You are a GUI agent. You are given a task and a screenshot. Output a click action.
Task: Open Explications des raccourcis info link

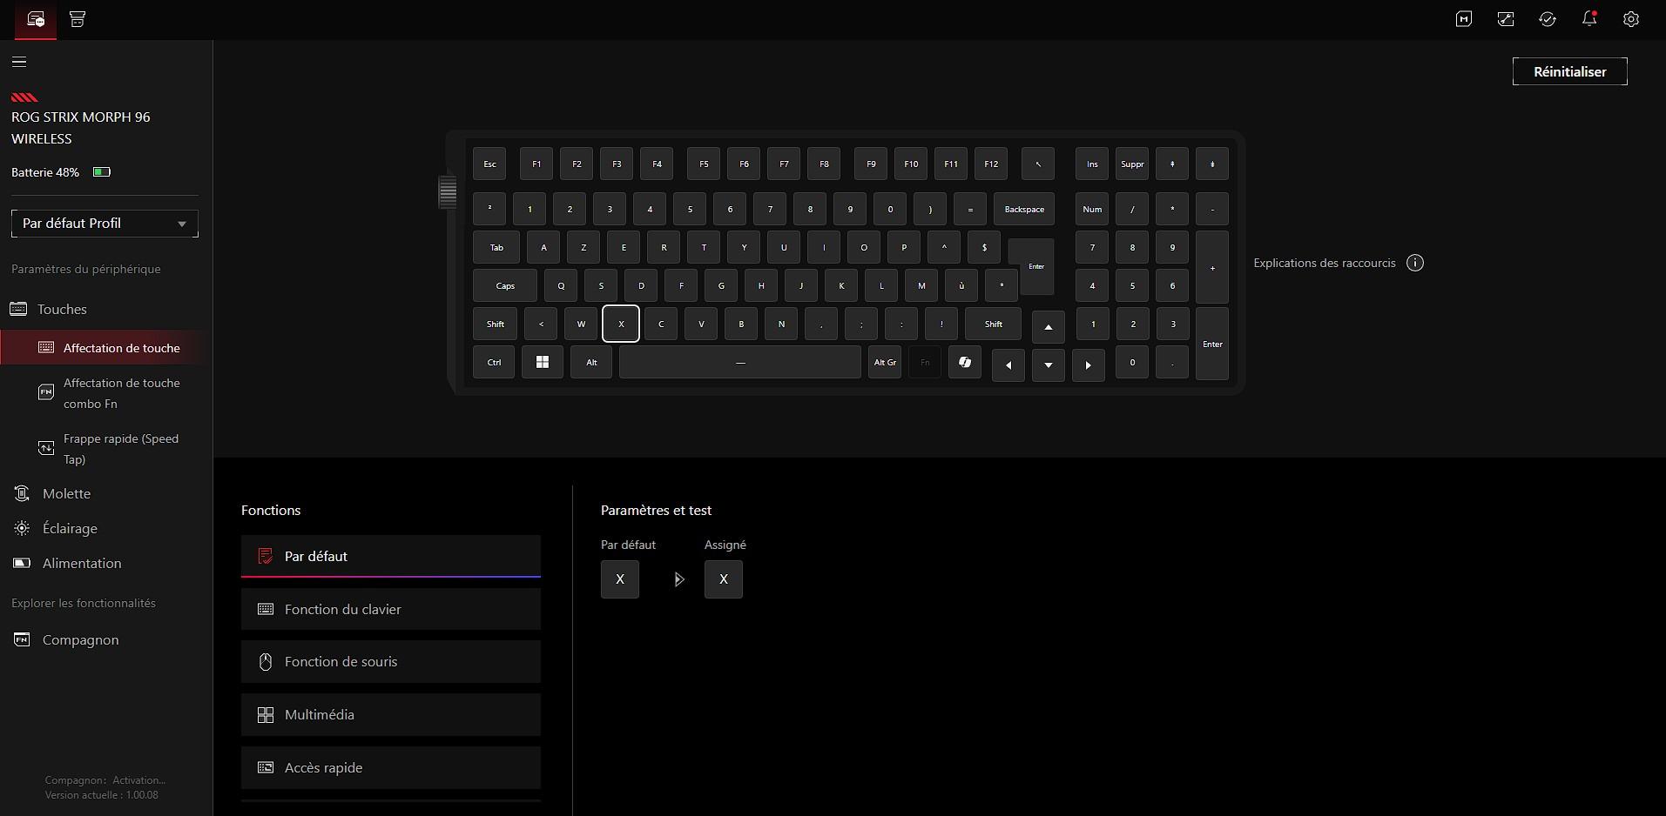tap(1415, 263)
